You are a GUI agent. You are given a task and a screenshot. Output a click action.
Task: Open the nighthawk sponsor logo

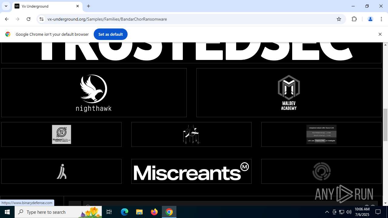tap(94, 93)
